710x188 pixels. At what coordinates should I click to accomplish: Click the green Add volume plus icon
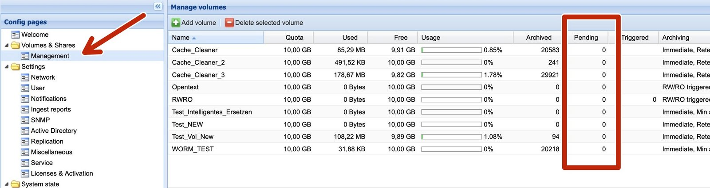[176, 23]
